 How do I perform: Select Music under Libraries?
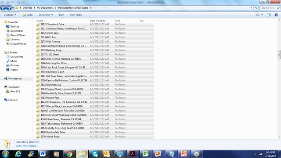14,61
